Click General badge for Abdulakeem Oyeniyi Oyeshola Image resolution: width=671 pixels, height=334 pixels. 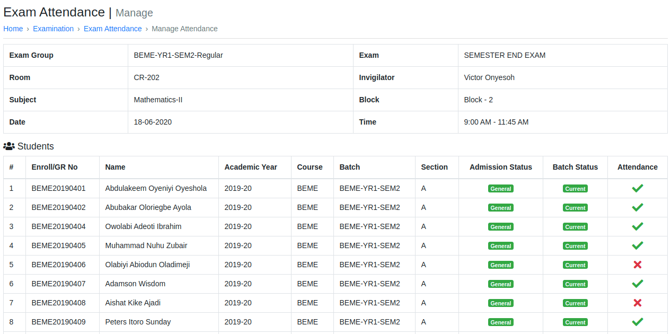click(x=500, y=189)
